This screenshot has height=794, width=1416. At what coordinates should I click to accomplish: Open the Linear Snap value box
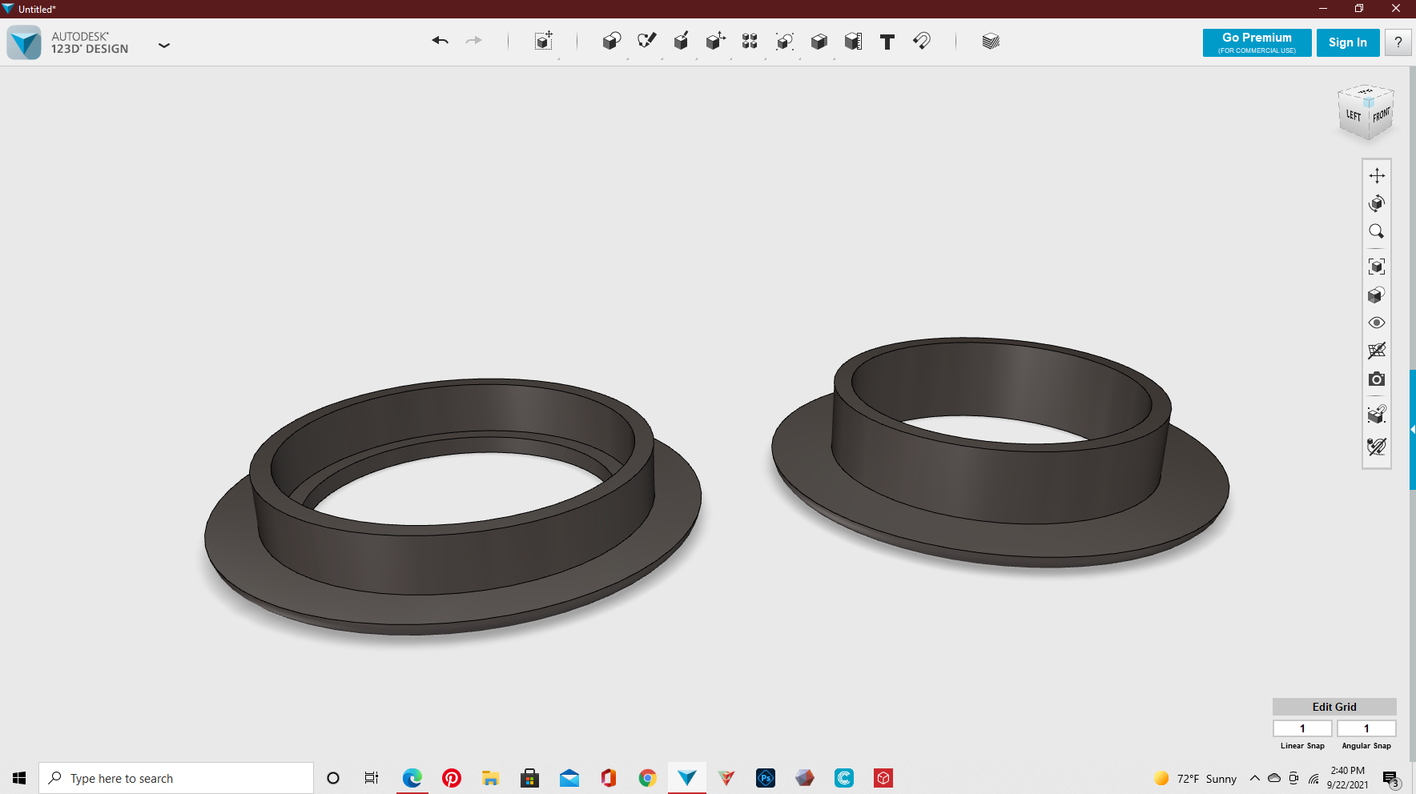1302,728
